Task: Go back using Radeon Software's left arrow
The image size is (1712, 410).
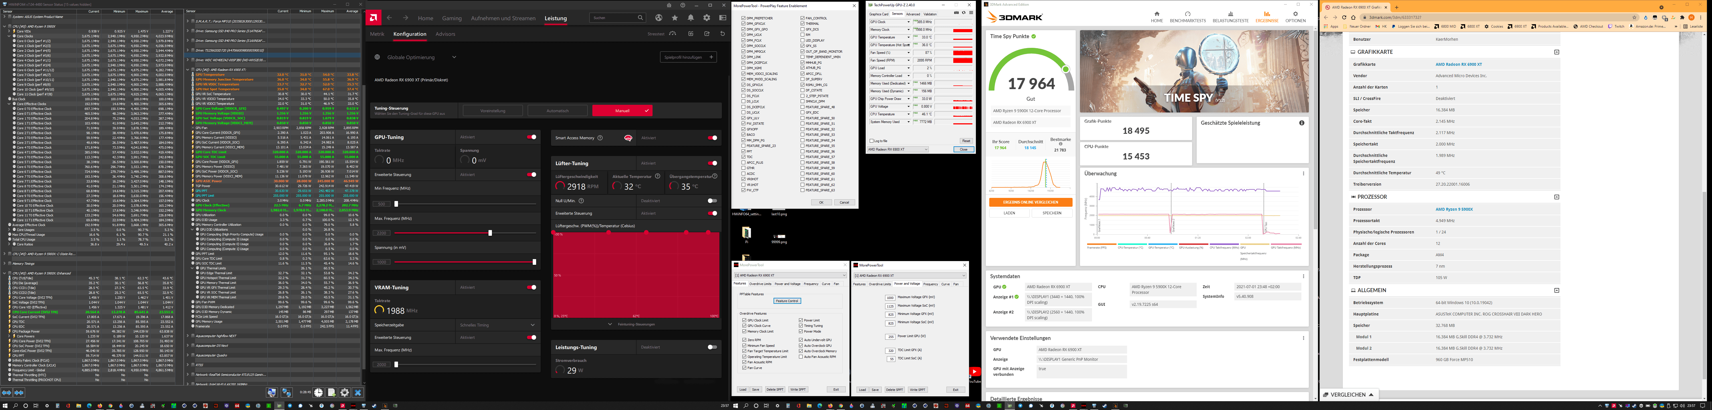Action: point(389,18)
